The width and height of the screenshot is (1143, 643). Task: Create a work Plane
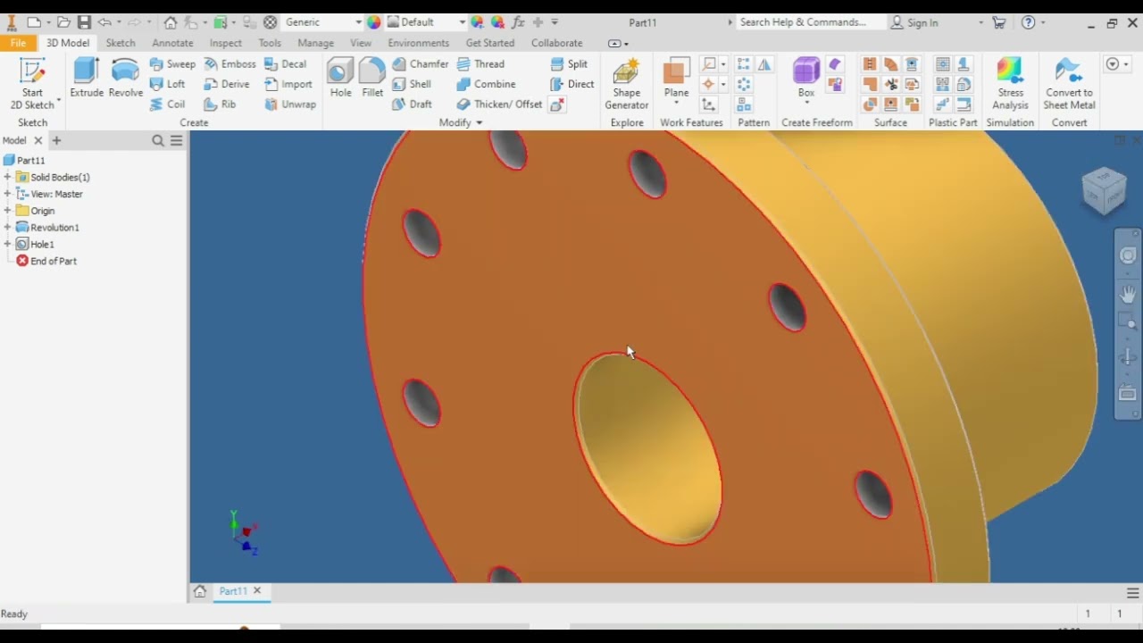pos(676,73)
